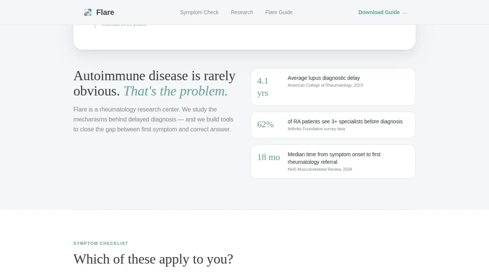
Task: Select the 4.1 yrs statistic value
Action: pyautogui.click(x=263, y=87)
